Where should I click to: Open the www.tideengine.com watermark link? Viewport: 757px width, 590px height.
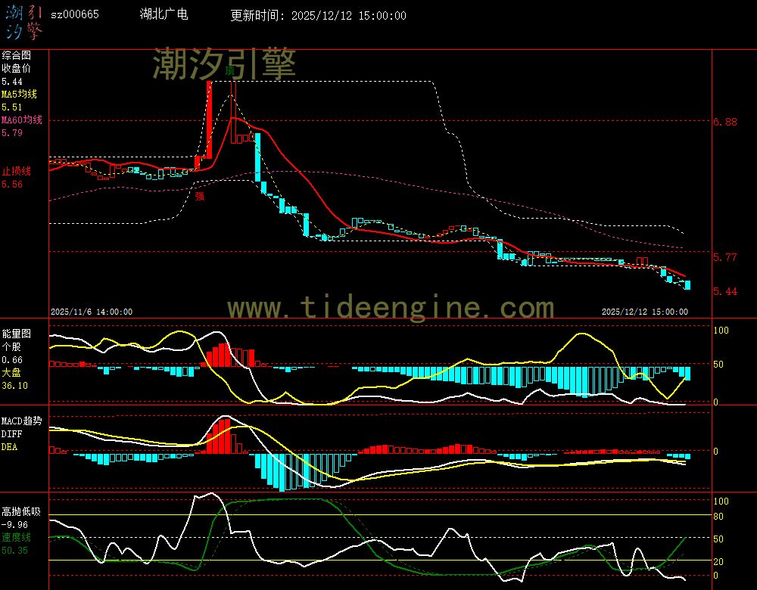click(391, 307)
